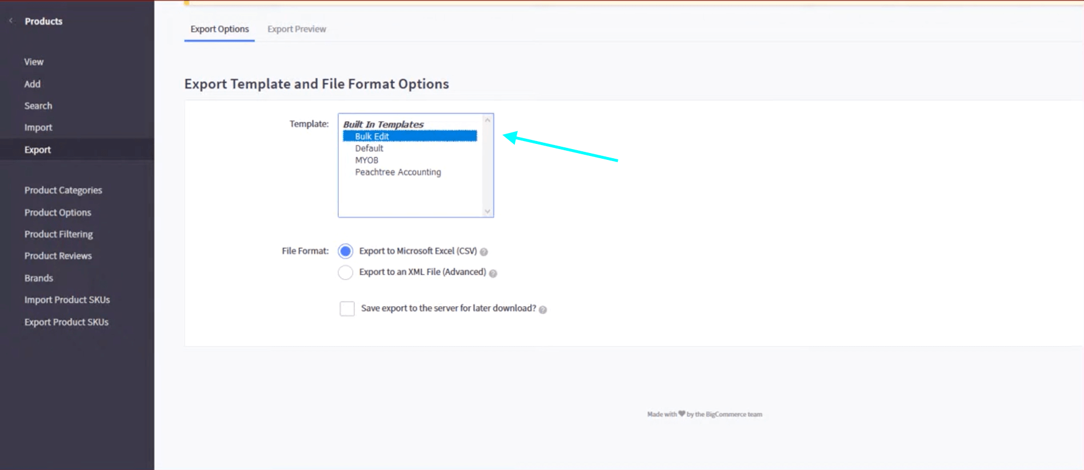Viewport: 1084px width, 470px height.
Task: Open Export Product SKUs page
Action: tap(66, 322)
